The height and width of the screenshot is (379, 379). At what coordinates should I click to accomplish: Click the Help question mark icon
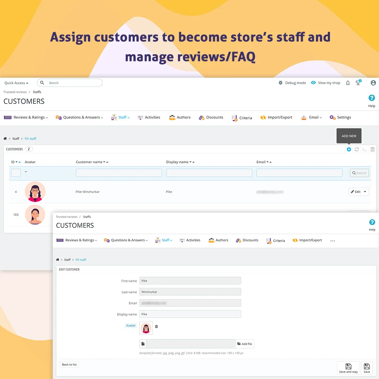[x=371, y=98]
